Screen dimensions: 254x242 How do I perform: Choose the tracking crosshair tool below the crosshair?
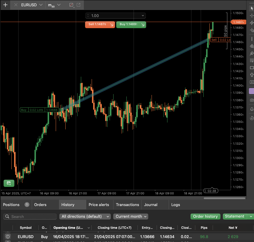click(x=252, y=23)
